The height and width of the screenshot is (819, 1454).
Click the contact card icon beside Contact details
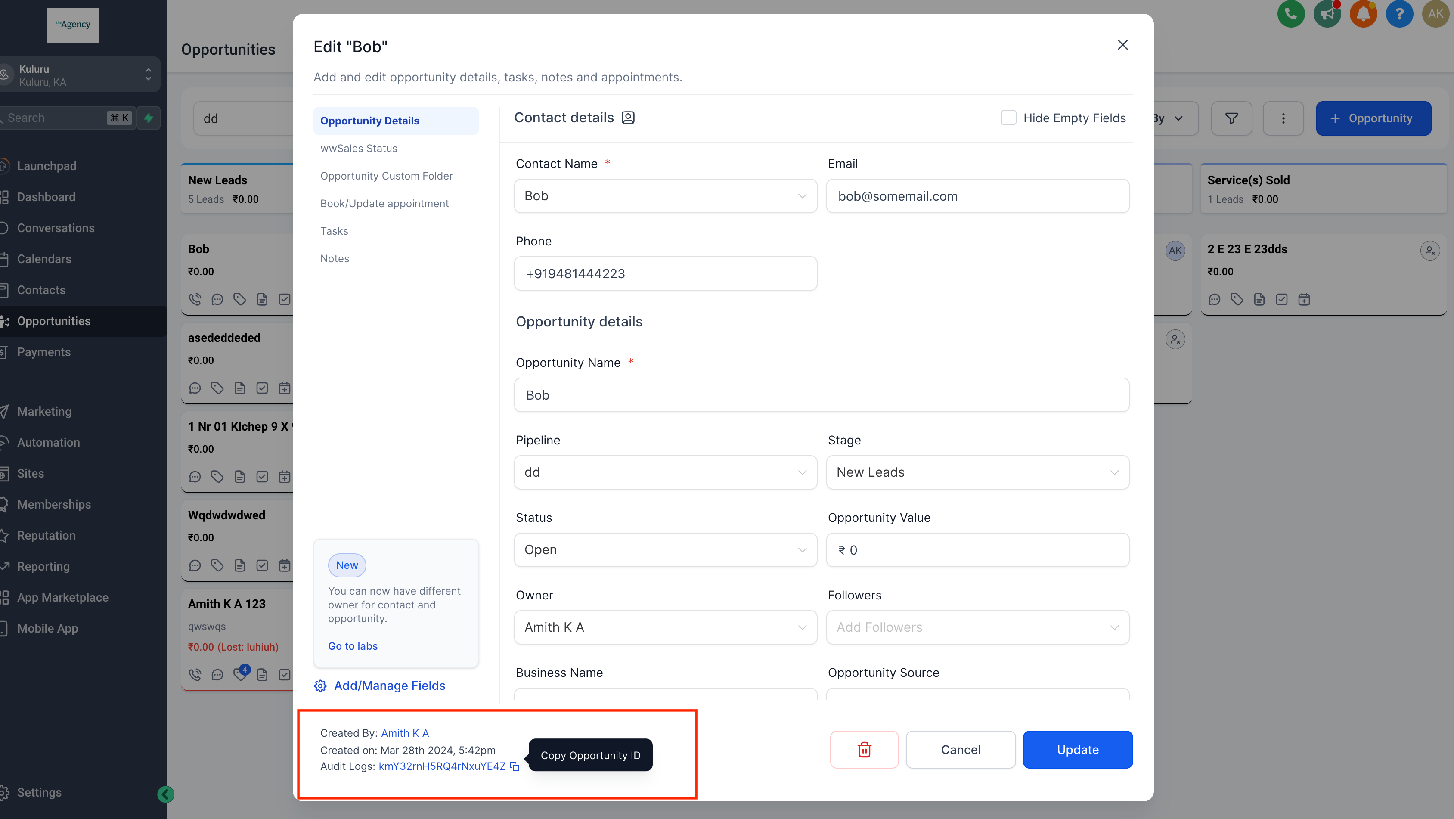628,118
